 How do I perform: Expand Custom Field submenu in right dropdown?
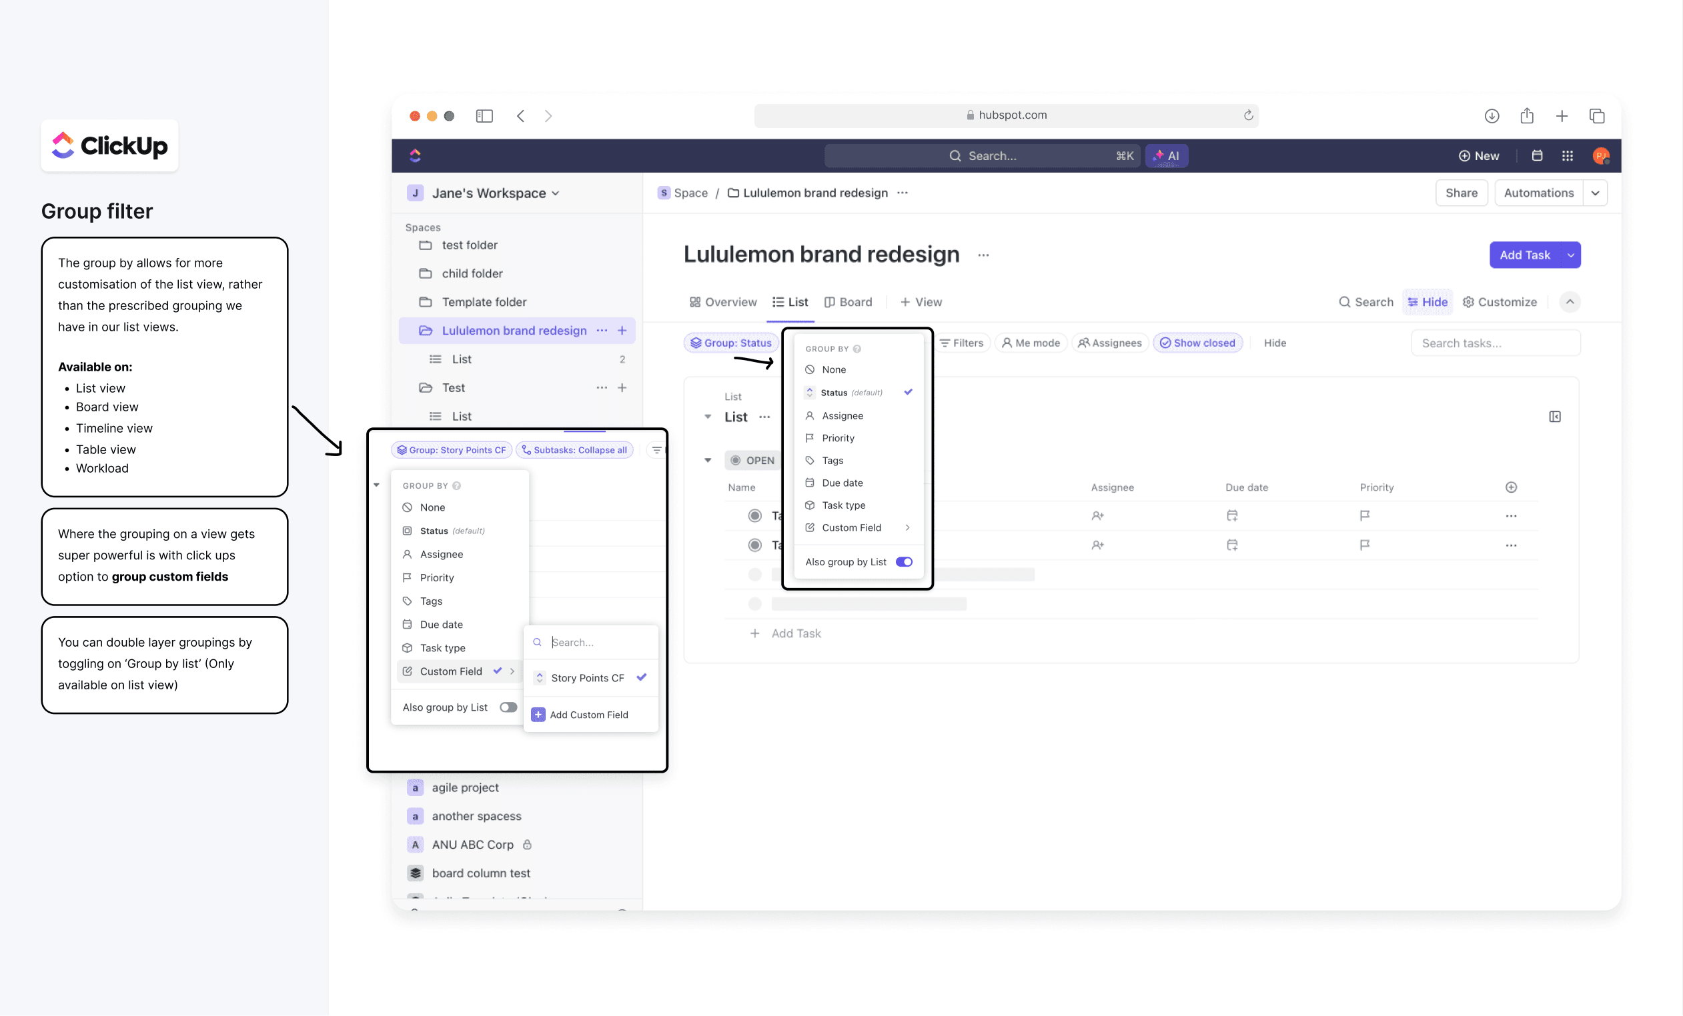click(x=858, y=528)
